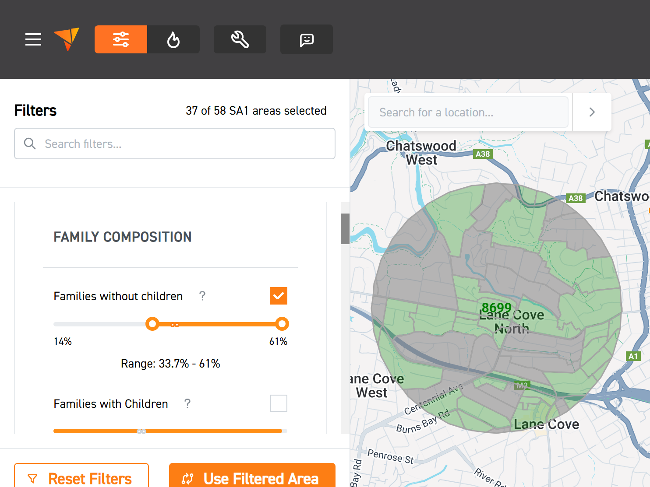Click the 8699 label on map

coord(496,308)
